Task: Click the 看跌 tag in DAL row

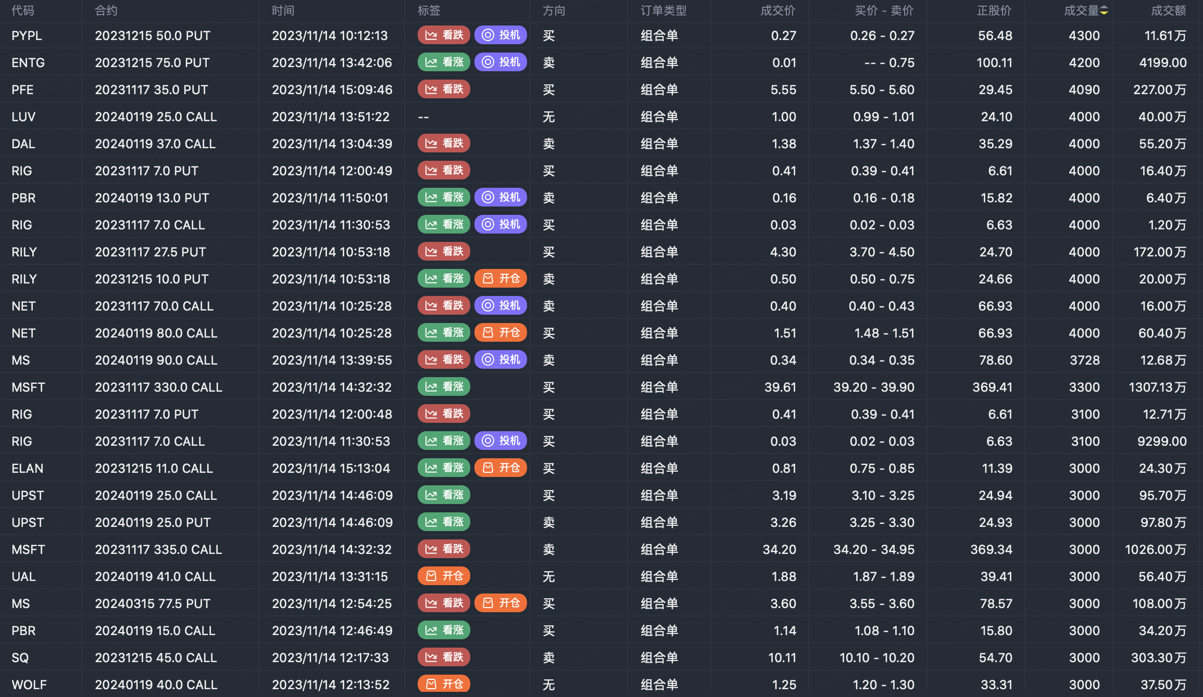Action: [x=444, y=143]
